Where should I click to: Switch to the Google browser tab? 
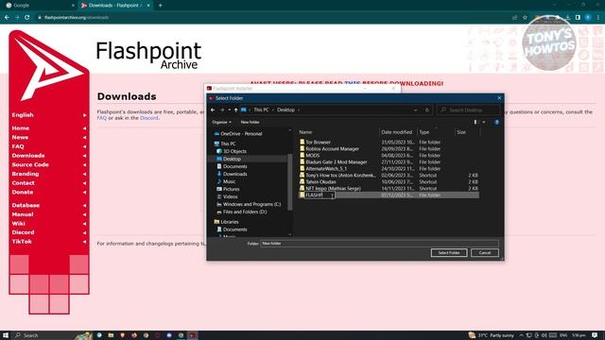coord(39,6)
